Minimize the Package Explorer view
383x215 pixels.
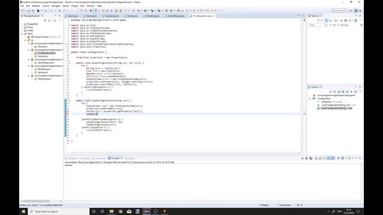(x=56, y=16)
